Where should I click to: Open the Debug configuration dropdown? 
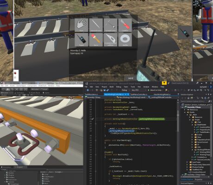click(125, 90)
